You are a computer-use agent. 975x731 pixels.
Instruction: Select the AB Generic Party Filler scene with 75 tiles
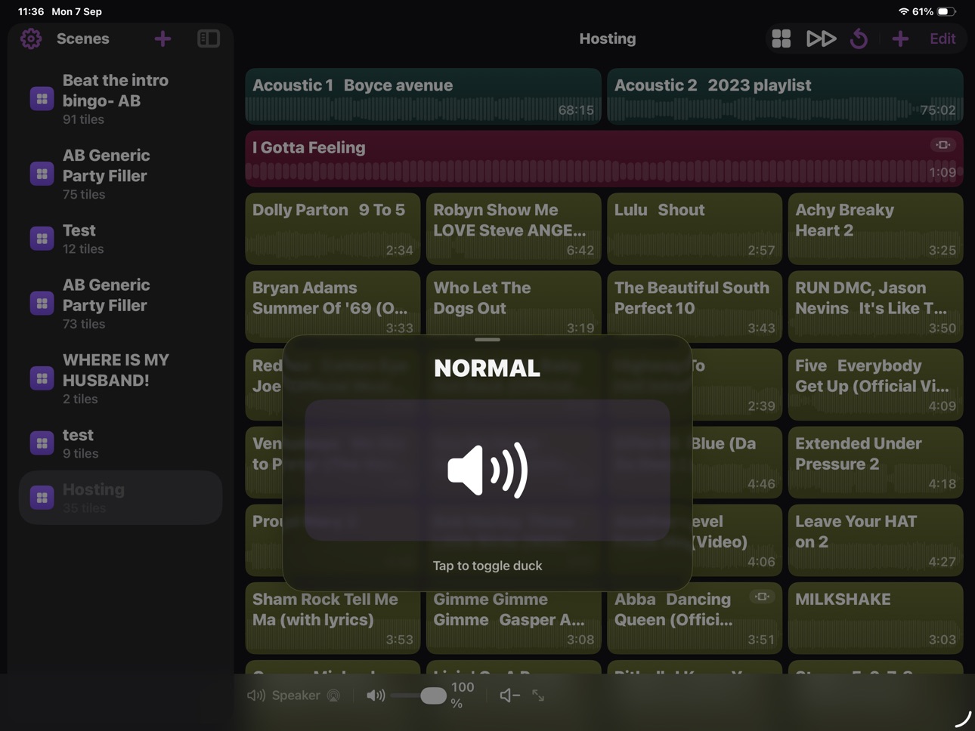point(121,174)
